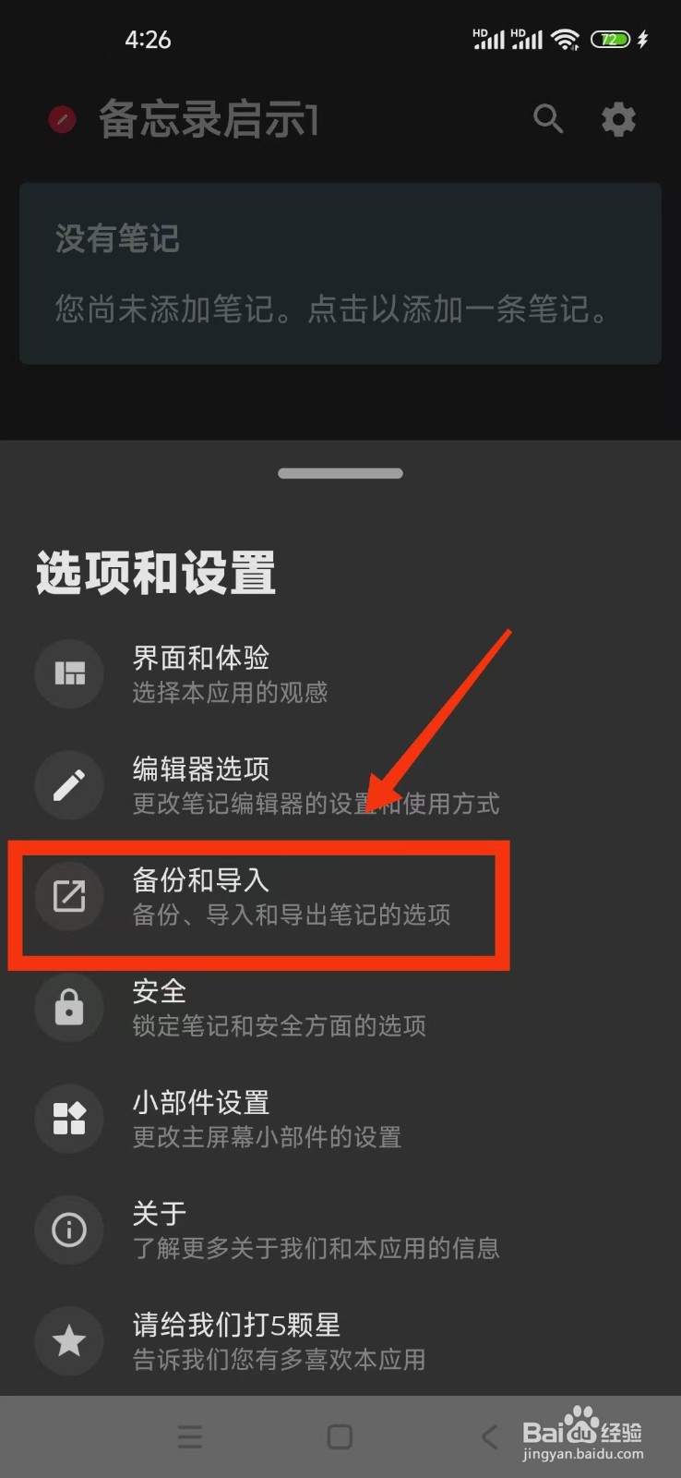681x1478 pixels.
Task: Tap the 关于 info circle icon
Action: 69,1230
